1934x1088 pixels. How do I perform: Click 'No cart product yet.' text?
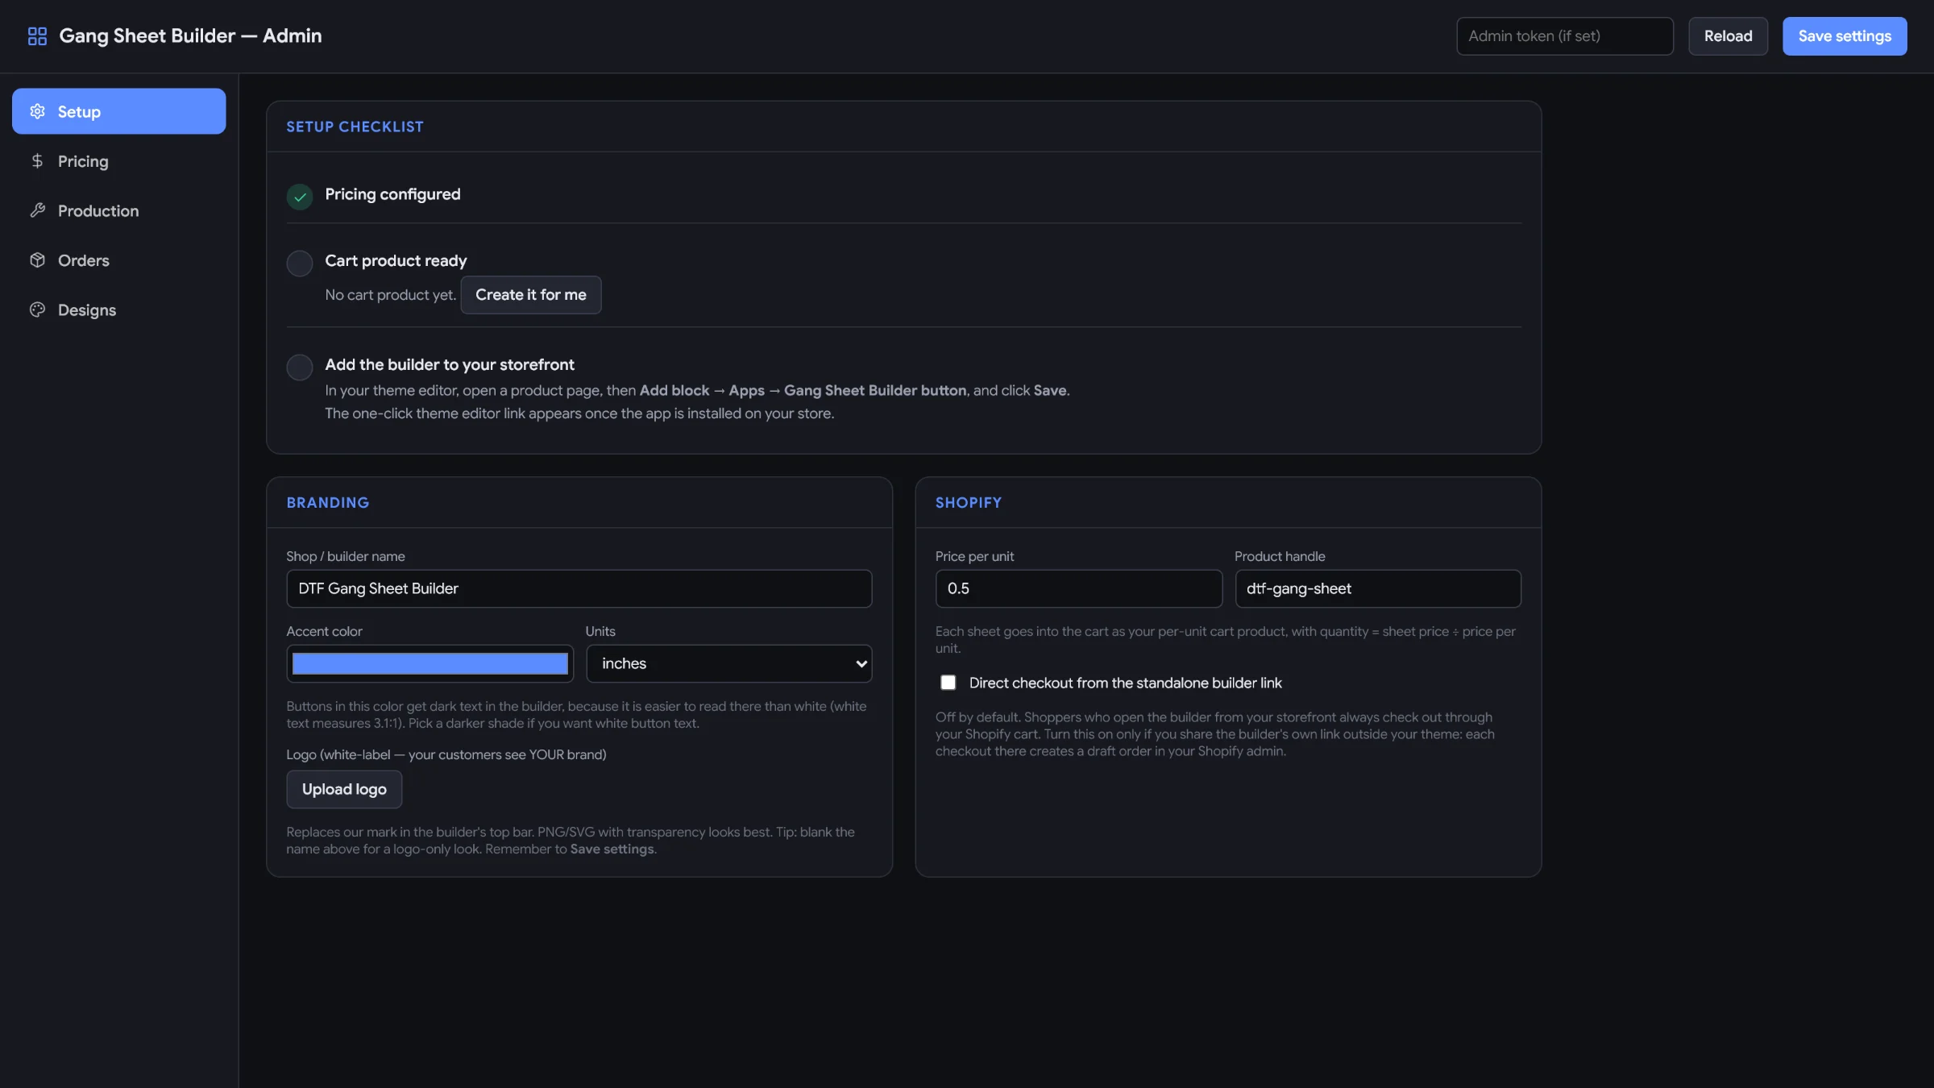tap(391, 295)
